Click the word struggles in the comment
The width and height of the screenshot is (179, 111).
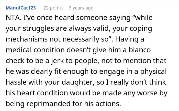pos(38,29)
